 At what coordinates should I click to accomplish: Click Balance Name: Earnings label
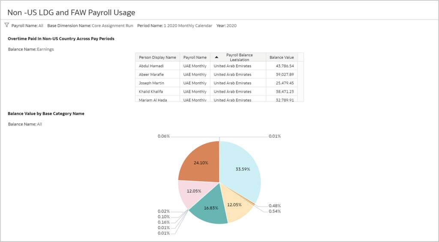tap(31, 49)
